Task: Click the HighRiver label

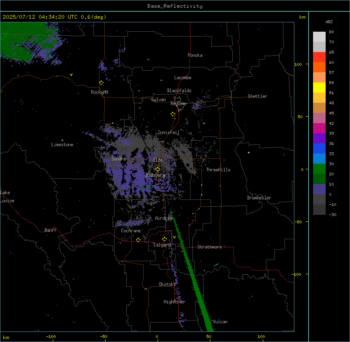Action: point(175,302)
